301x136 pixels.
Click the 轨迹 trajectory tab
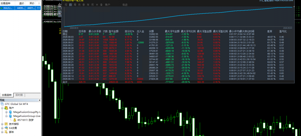125,5
